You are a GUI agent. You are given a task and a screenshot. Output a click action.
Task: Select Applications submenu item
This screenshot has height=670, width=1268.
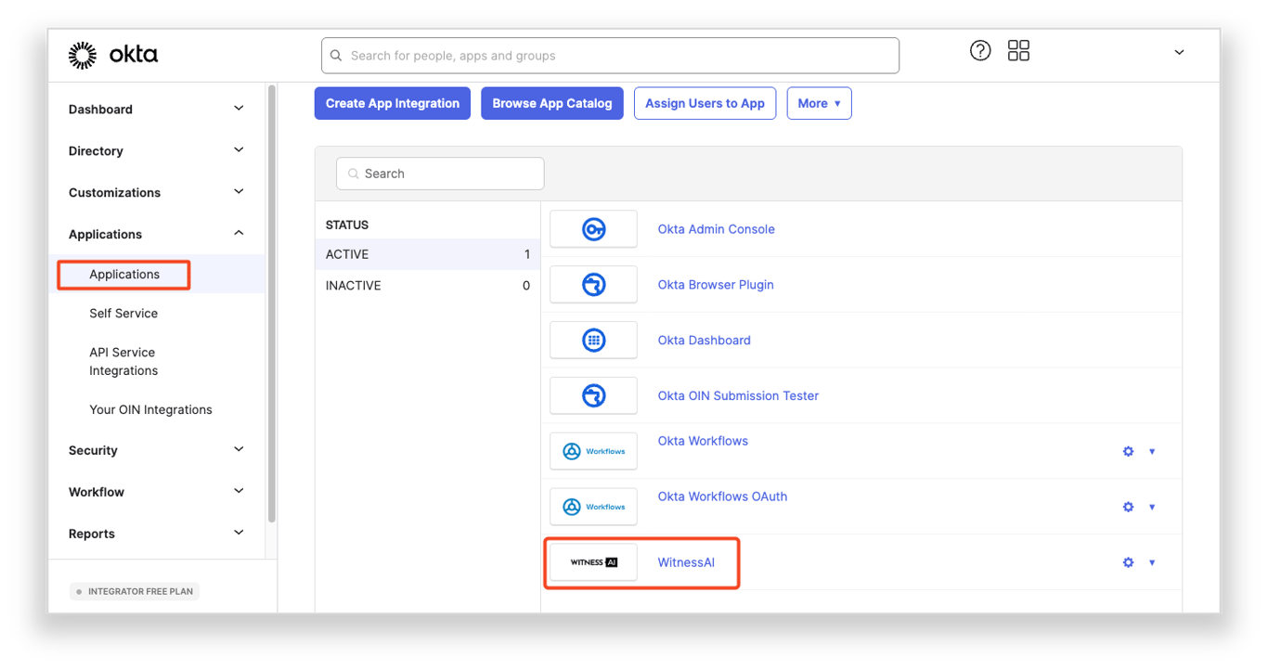pyautogui.click(x=124, y=275)
